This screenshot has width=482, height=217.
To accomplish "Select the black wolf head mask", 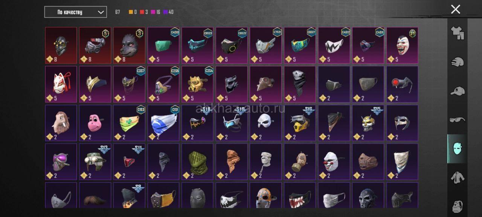I will pos(129,45).
